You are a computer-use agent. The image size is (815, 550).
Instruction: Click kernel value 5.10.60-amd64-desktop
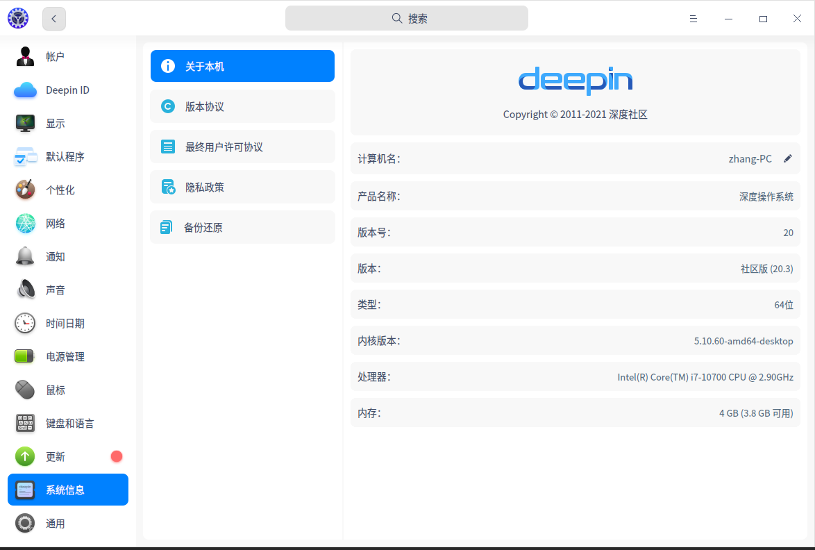click(x=743, y=341)
